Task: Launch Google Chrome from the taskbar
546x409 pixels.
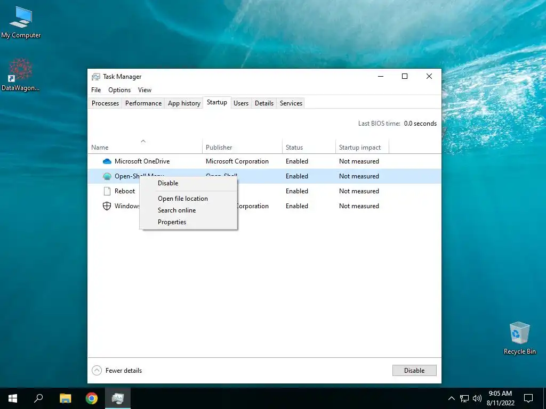Action: point(92,398)
